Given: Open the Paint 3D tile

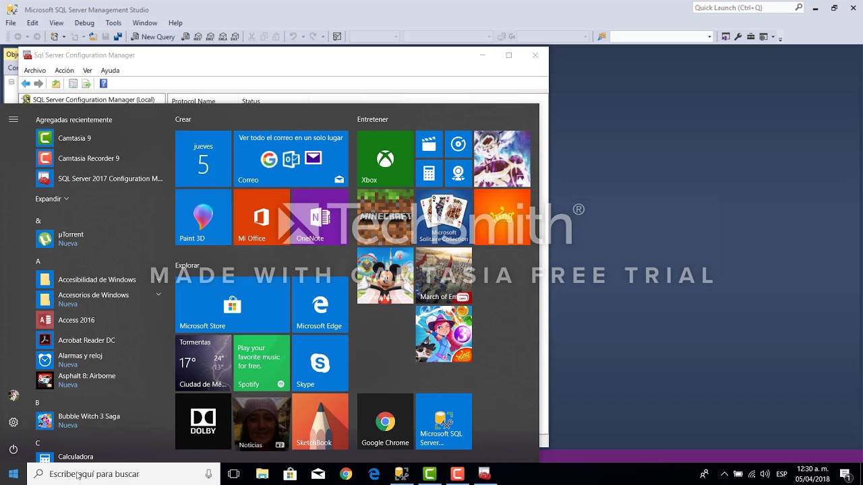Looking at the screenshot, I should pos(203,217).
